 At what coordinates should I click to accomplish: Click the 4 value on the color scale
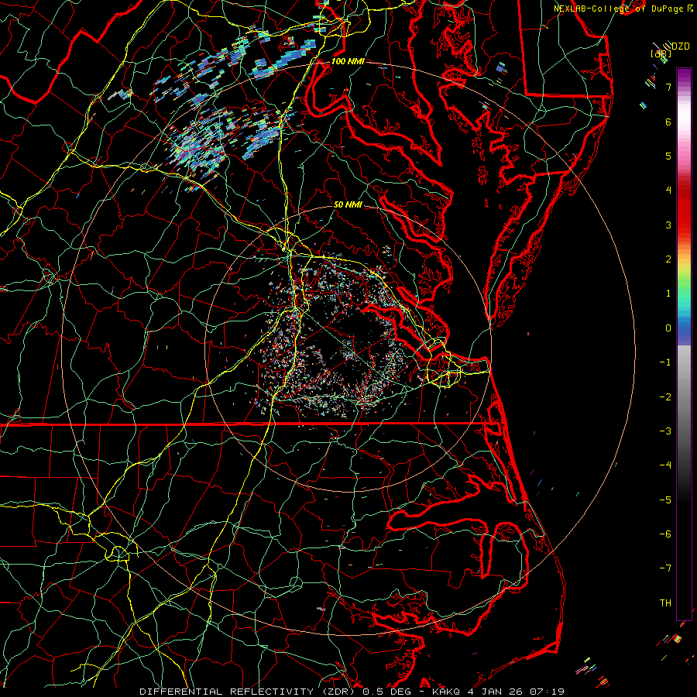point(668,191)
